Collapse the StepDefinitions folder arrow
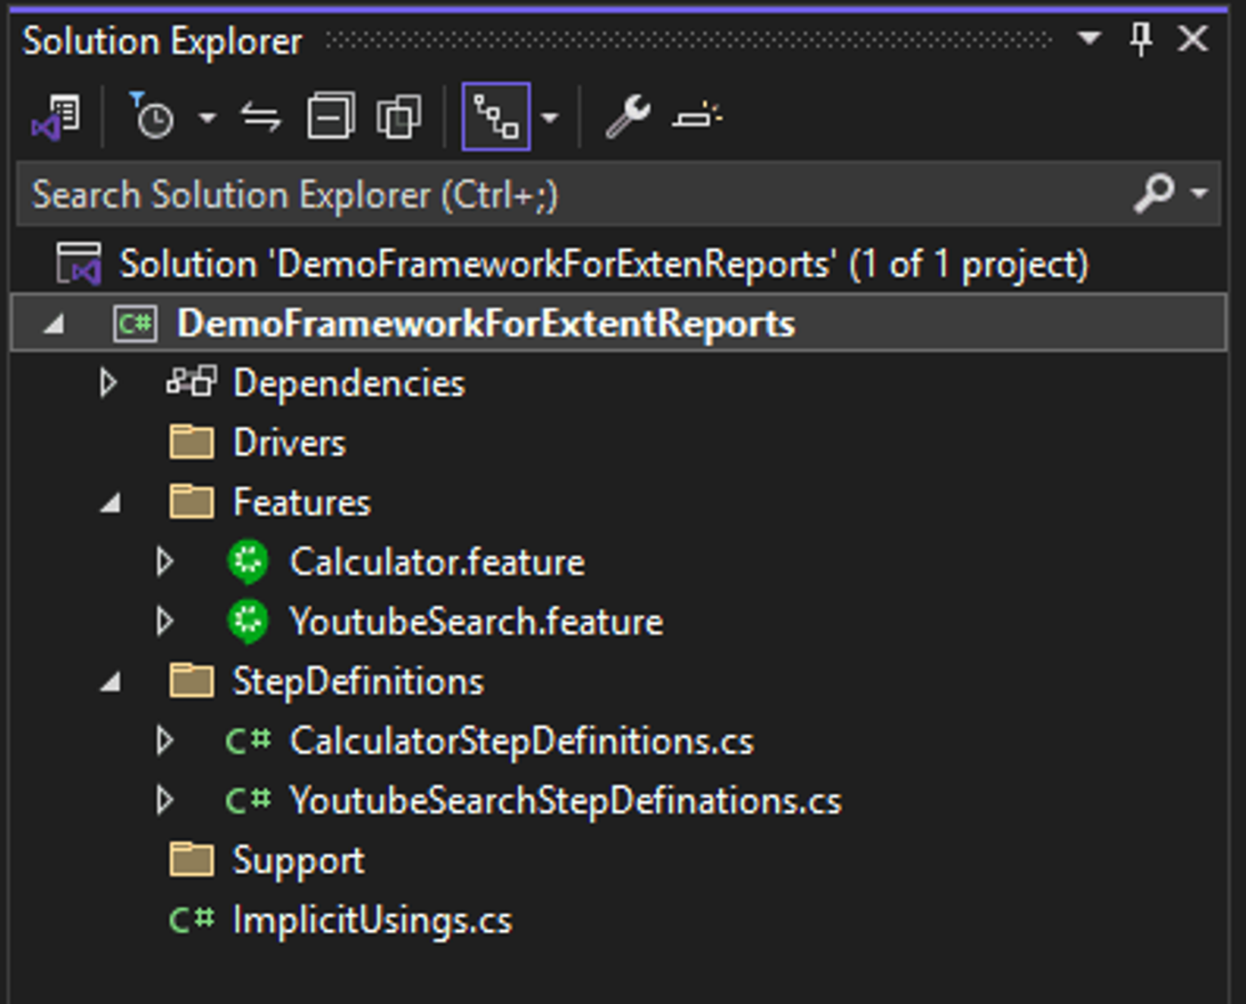Screen dimensions: 1246x1004 point(110,683)
